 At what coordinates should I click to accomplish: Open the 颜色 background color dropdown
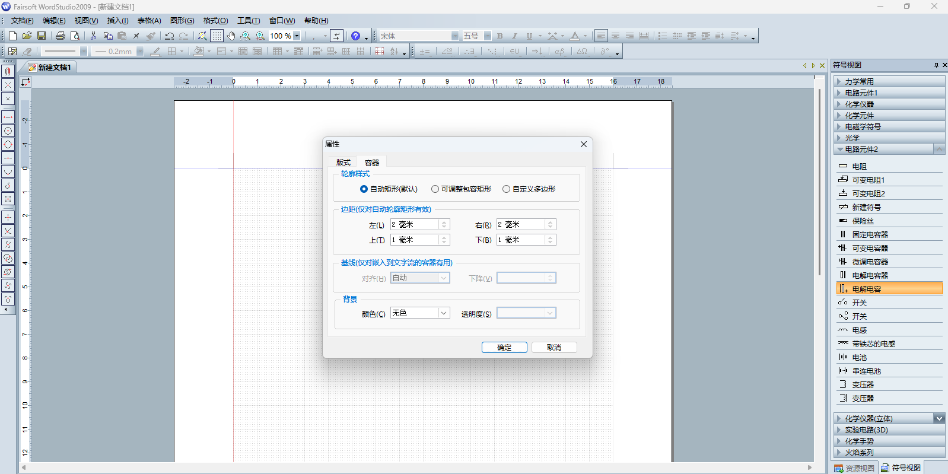[443, 313]
